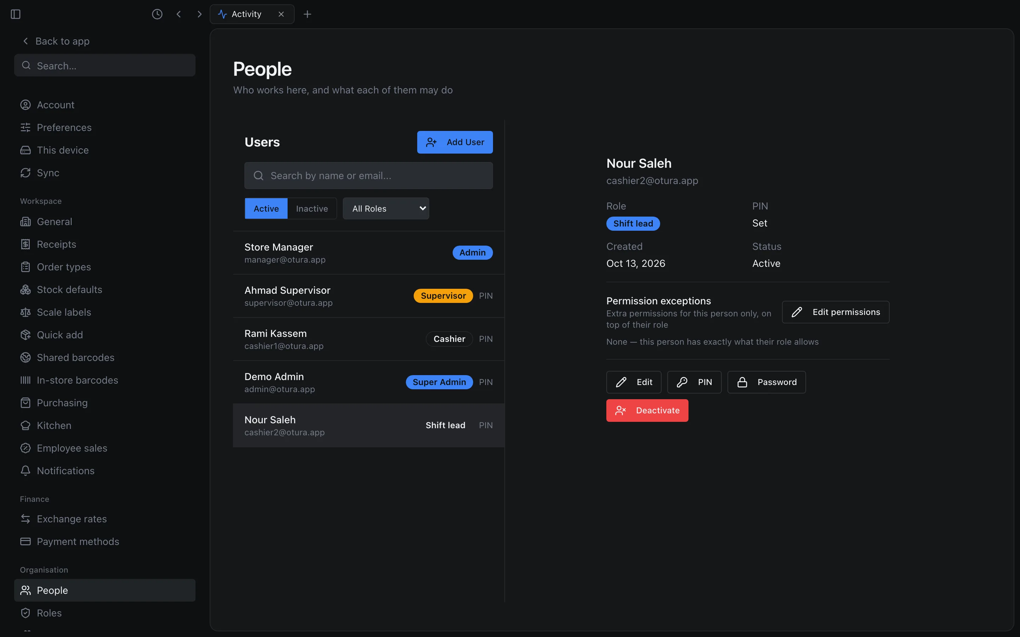Screen dimensions: 1020x637
Task: Open This device settings
Action: click(104, 150)
